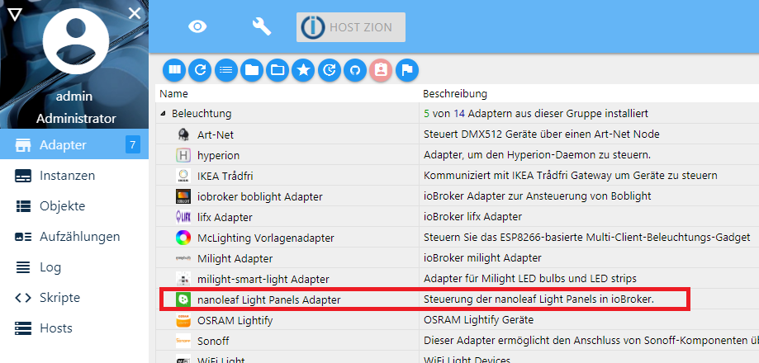Viewport: 759px width, 363px height.
Task: Switch to tile view of adapters
Action: (174, 70)
